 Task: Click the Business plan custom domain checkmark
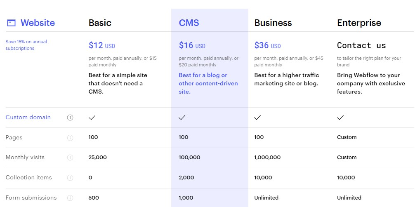[257, 118]
